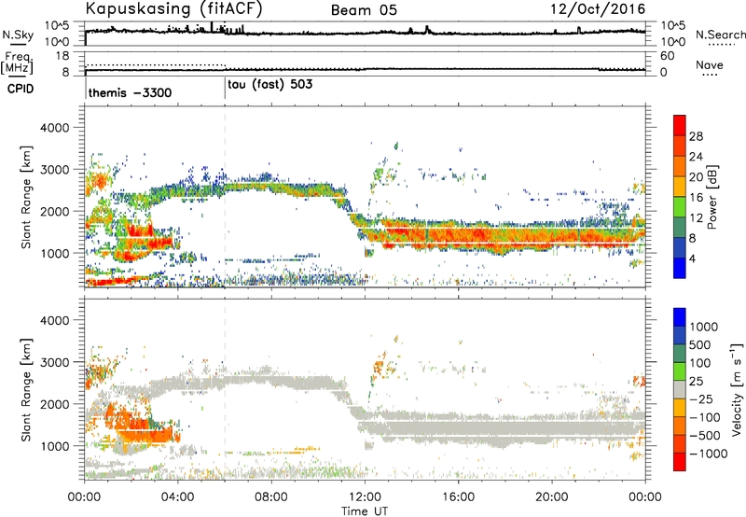
Task: Click the '12:00' tick on time axis
Action: pos(365,497)
